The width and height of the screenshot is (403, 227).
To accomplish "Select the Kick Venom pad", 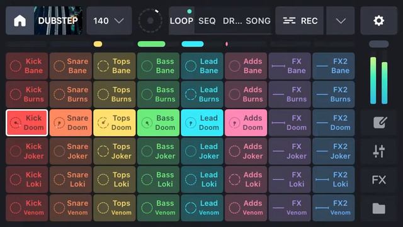I will 27,208.
